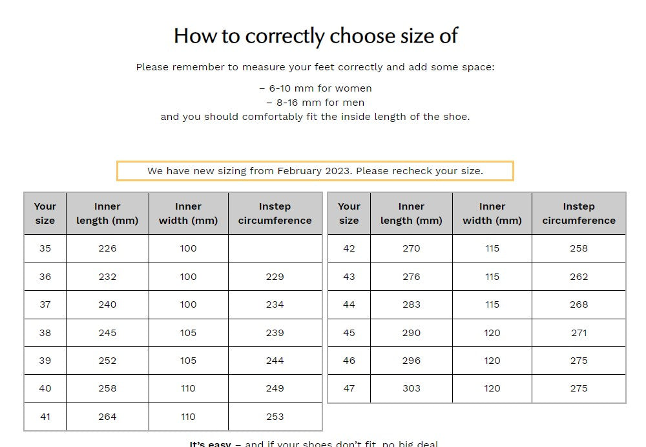Click inner width 110 in size 40 row

pos(188,388)
